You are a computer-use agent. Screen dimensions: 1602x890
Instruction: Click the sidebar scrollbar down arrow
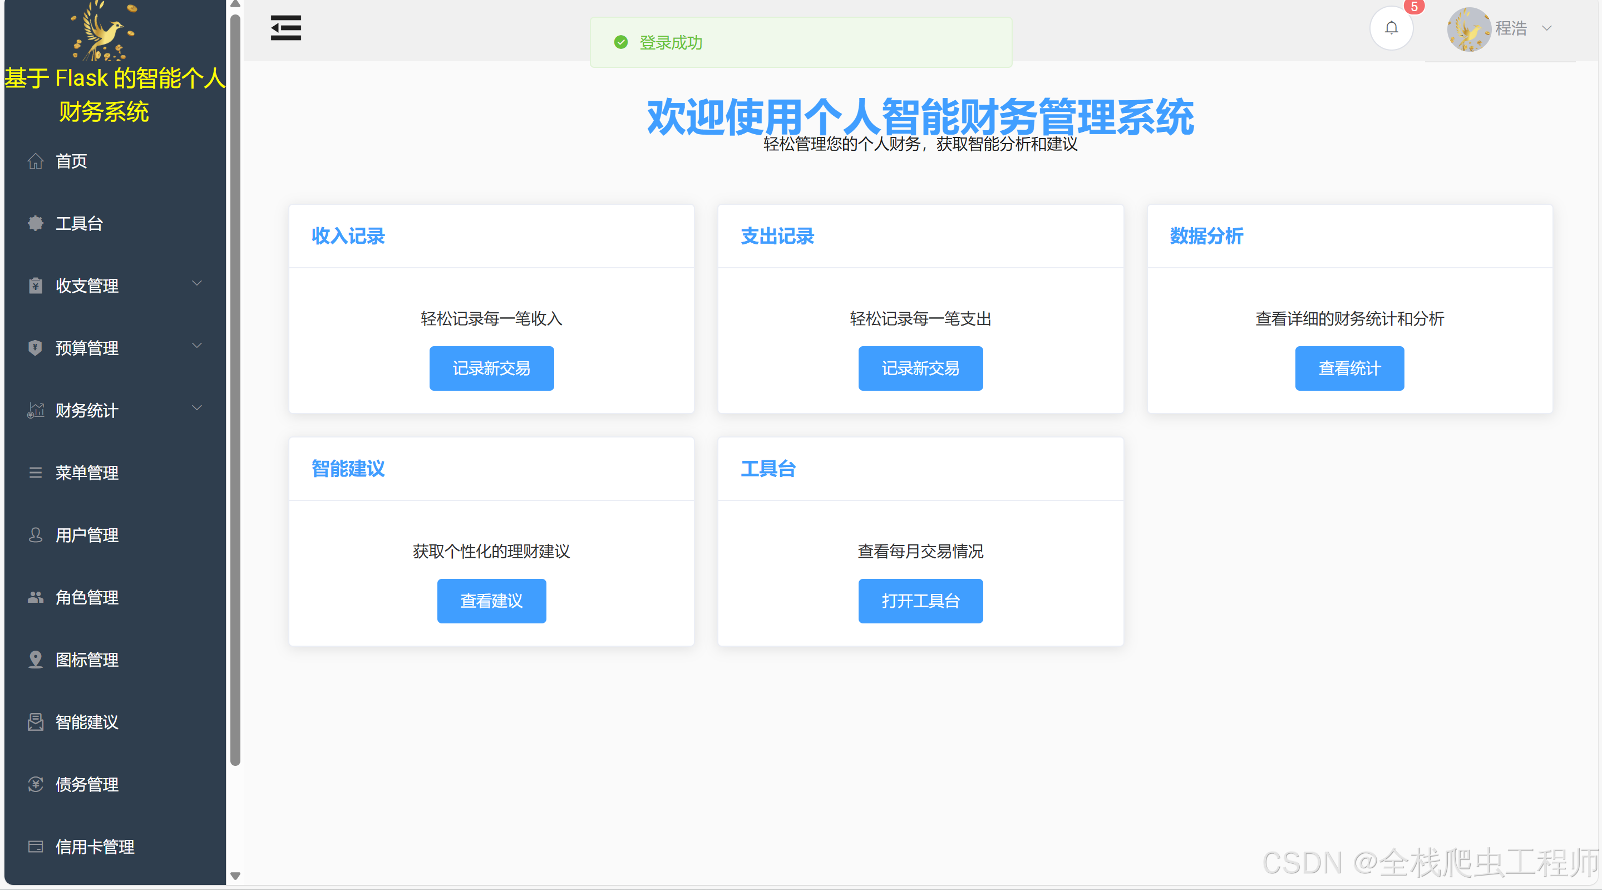coord(235,876)
